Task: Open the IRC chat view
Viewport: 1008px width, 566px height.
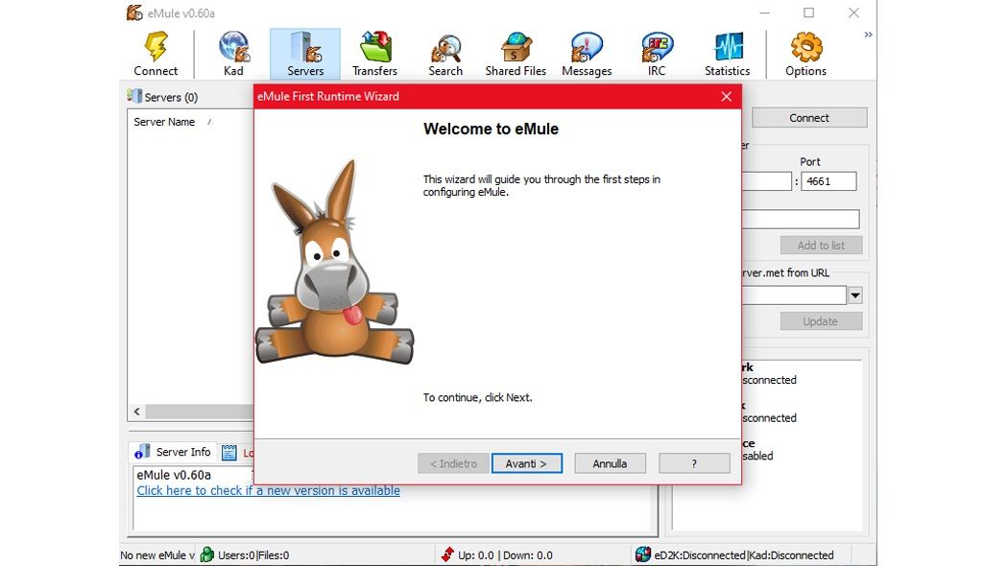Action: 657,54
